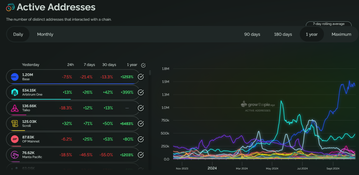Screen dimensions: 359x175
Task: Click the Nov 2023 x-axis label
Action: tap(182, 169)
